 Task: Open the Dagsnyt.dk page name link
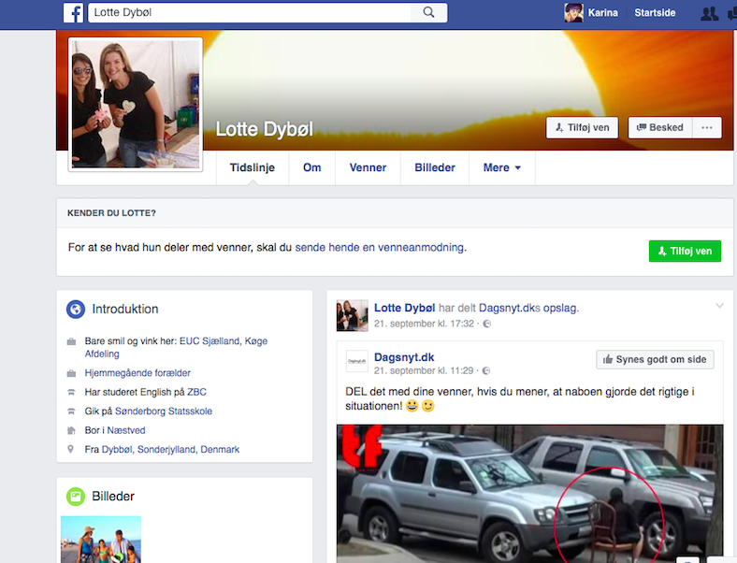pos(404,357)
